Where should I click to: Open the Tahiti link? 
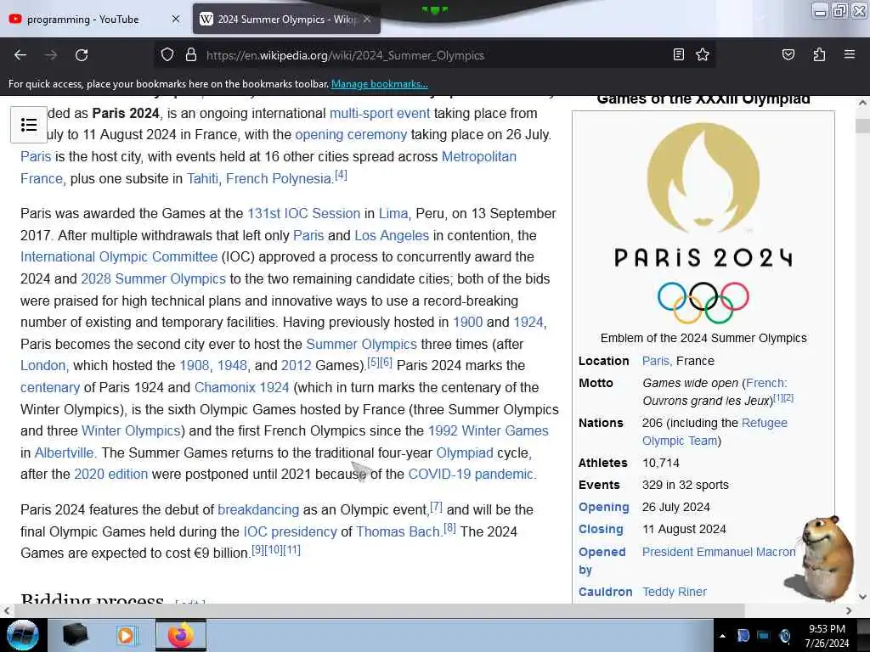point(202,178)
